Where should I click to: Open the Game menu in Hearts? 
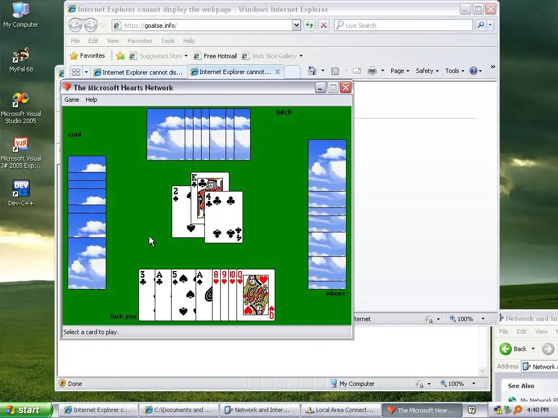pos(71,100)
